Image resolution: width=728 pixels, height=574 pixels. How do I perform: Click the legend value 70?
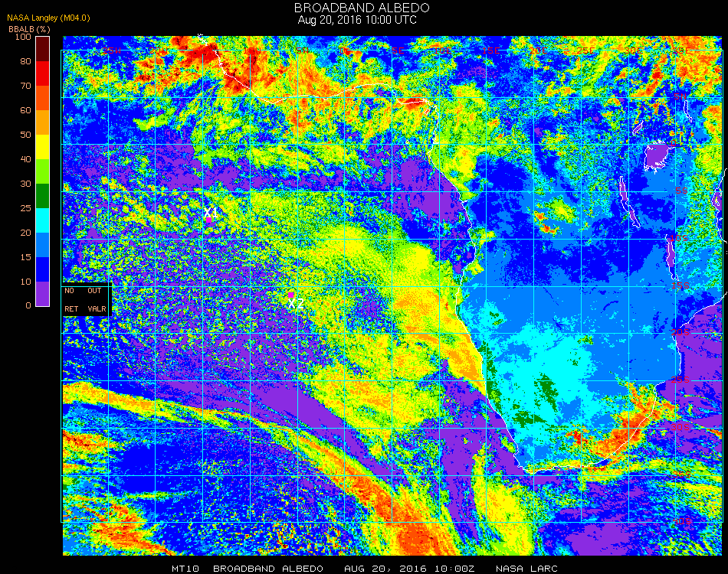(25, 86)
